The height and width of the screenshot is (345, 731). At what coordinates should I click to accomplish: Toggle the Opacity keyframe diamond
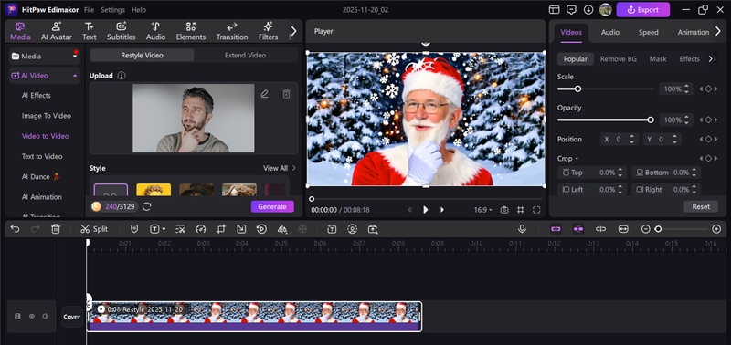(x=708, y=120)
